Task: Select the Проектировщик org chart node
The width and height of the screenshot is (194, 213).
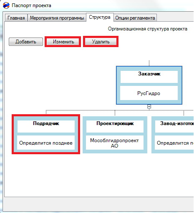Action: pyautogui.click(x=115, y=135)
